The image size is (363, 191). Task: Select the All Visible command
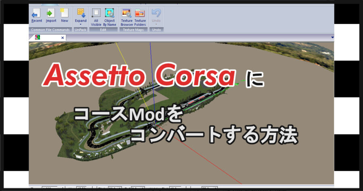(96, 17)
